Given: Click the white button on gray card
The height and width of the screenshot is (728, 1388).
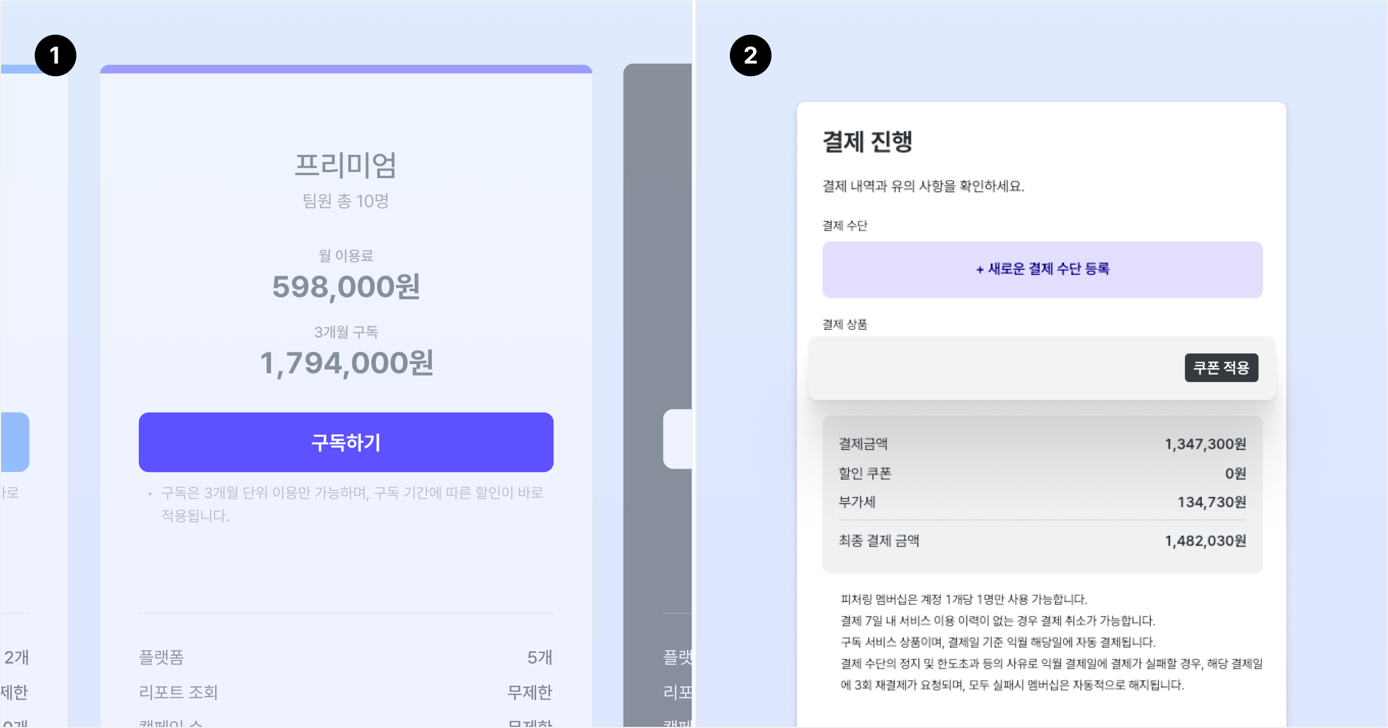Looking at the screenshot, I should (678, 439).
